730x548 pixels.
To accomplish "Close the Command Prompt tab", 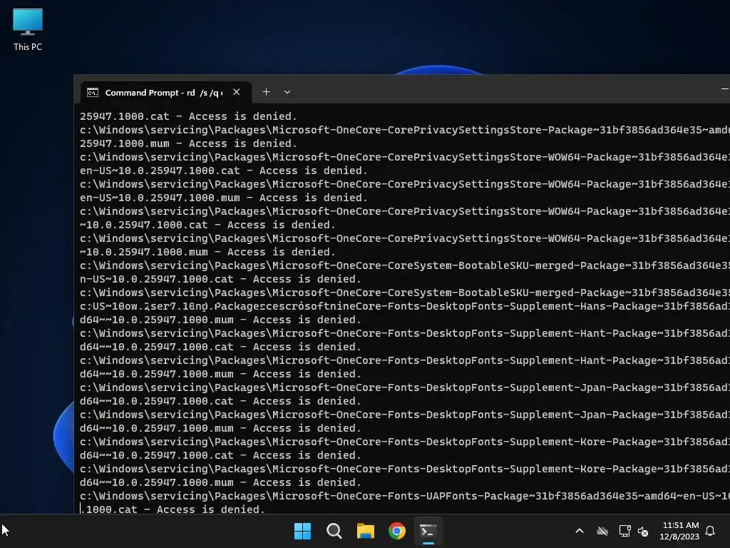I will (x=237, y=92).
